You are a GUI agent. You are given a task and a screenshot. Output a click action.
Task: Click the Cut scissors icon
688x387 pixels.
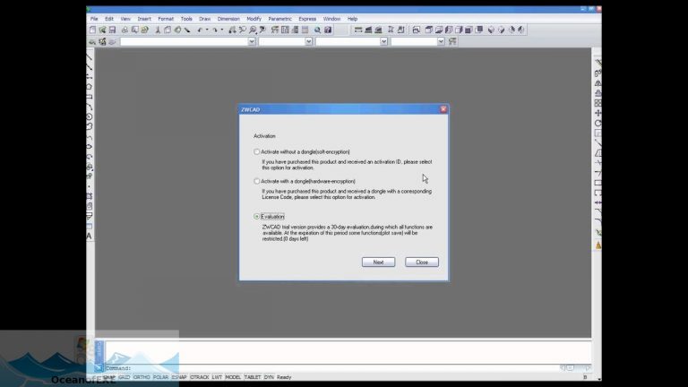158,30
